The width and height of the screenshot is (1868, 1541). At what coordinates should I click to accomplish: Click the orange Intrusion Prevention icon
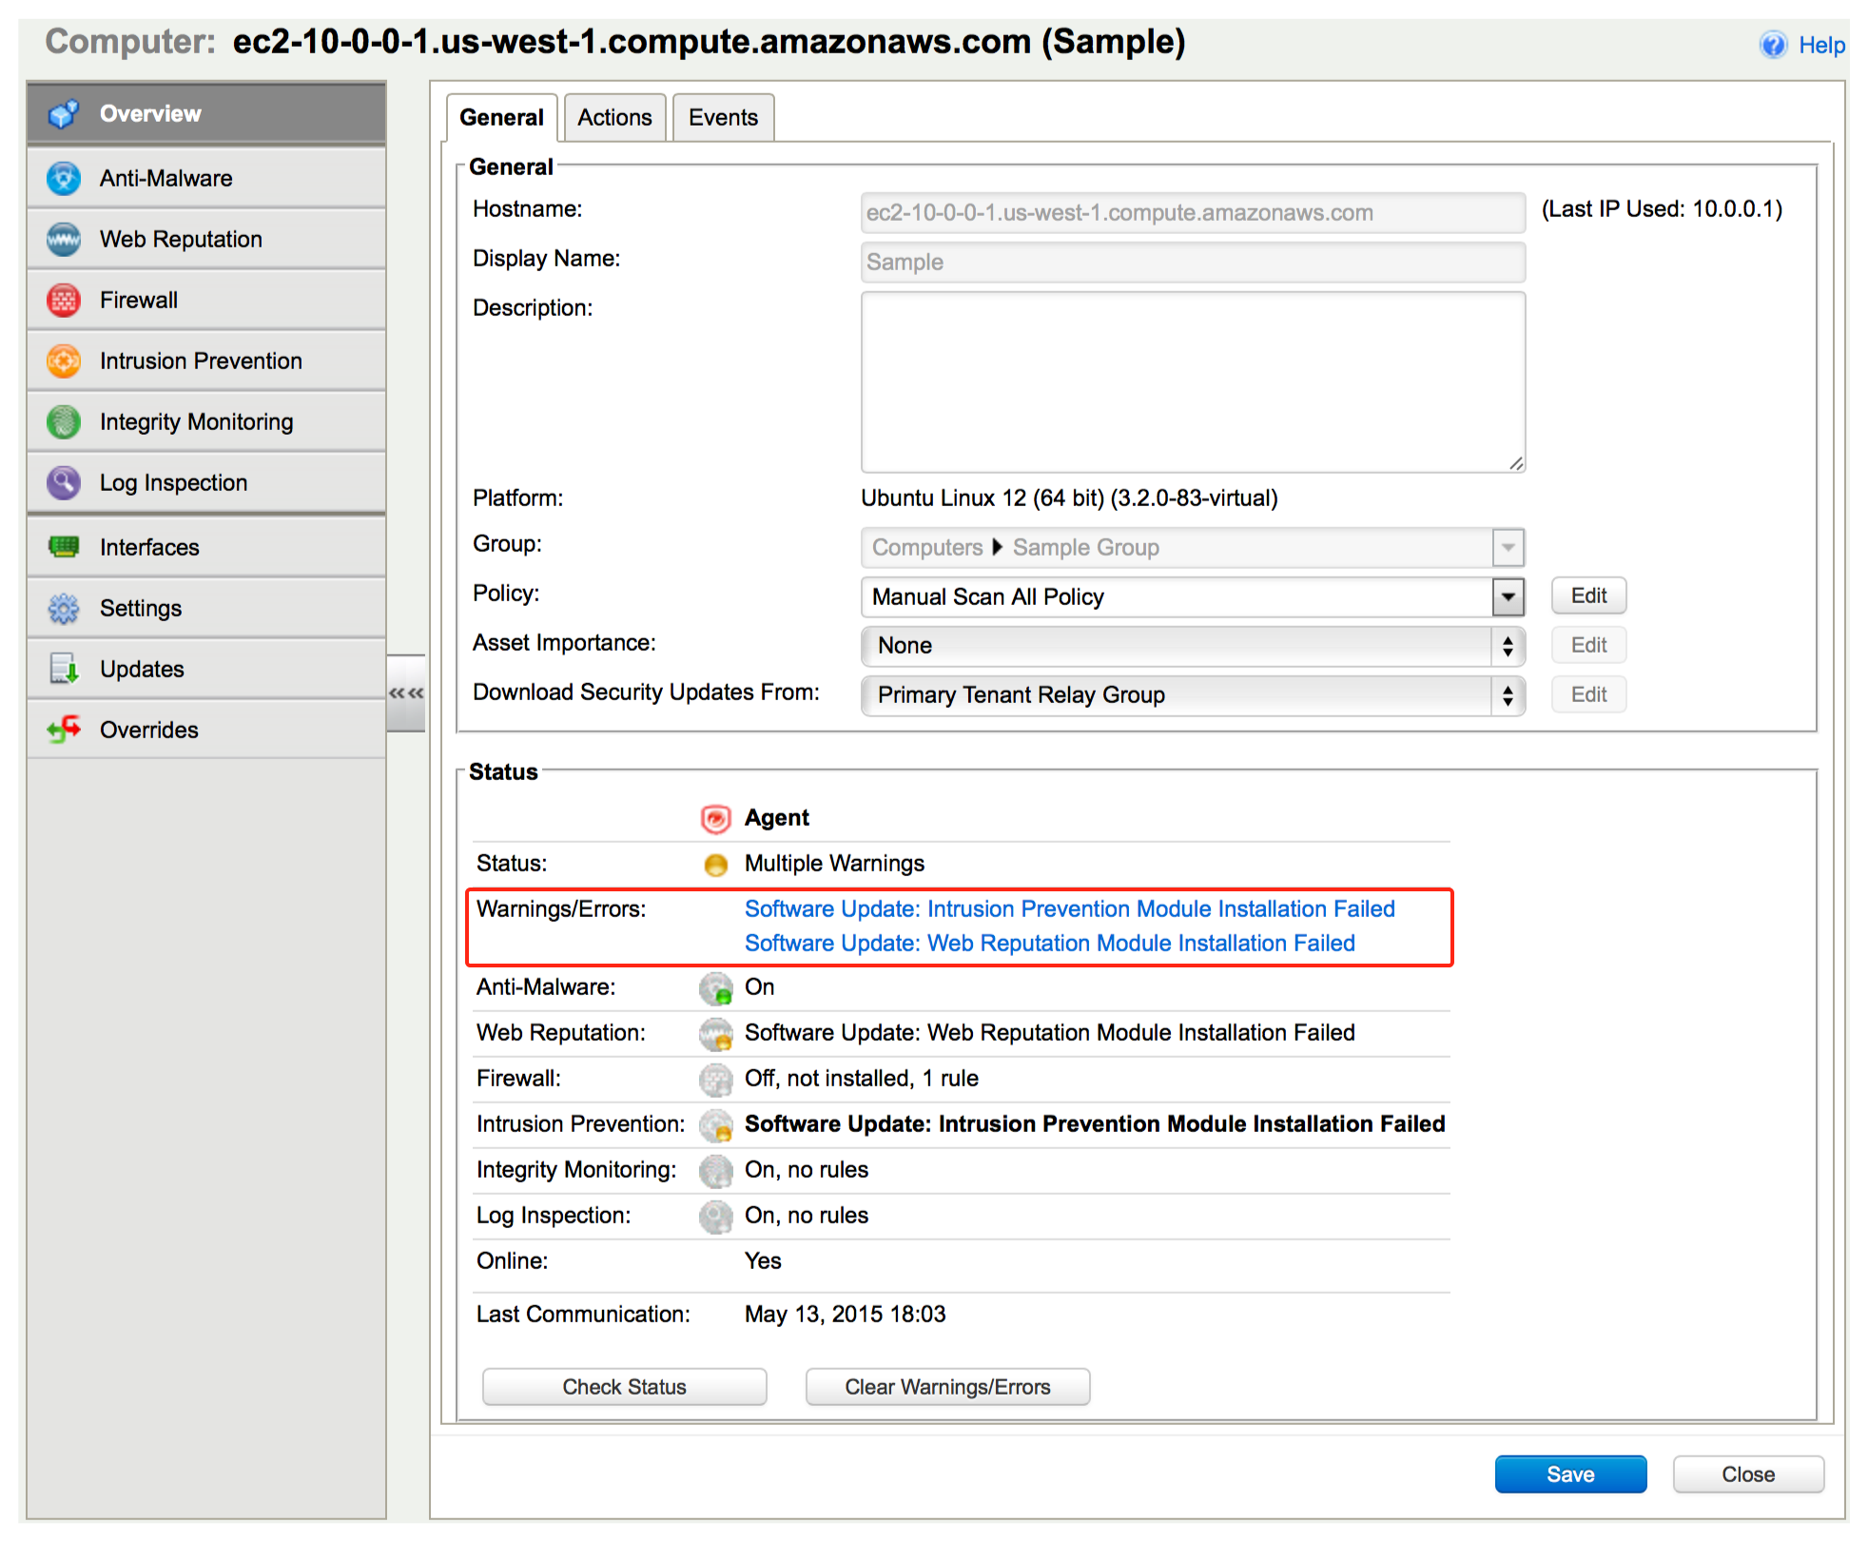(x=64, y=361)
